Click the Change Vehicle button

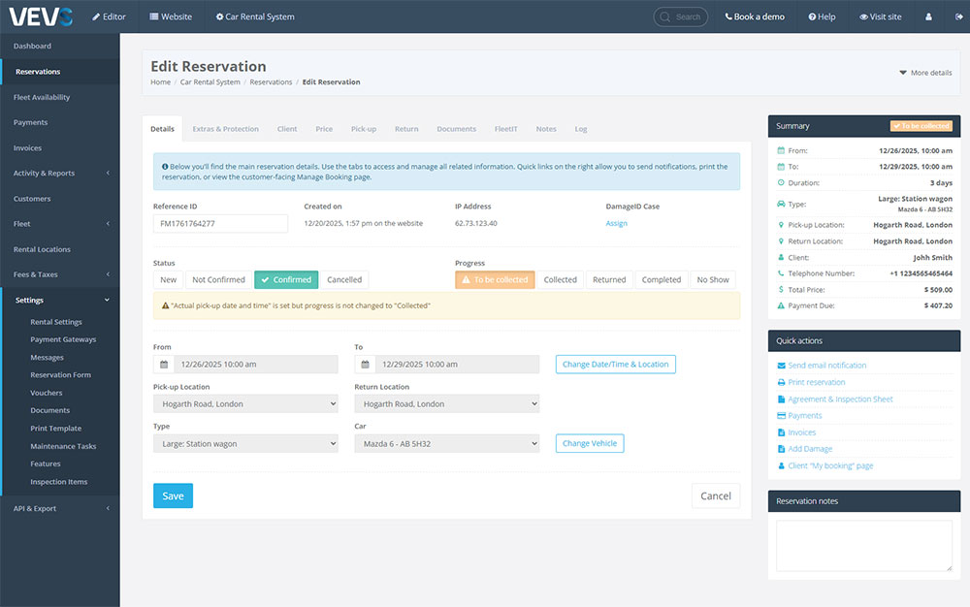point(590,443)
